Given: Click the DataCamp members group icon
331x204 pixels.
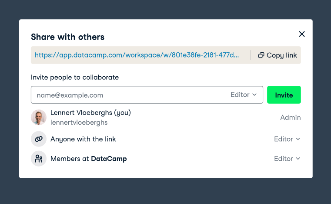Looking at the screenshot, I should click(39, 159).
